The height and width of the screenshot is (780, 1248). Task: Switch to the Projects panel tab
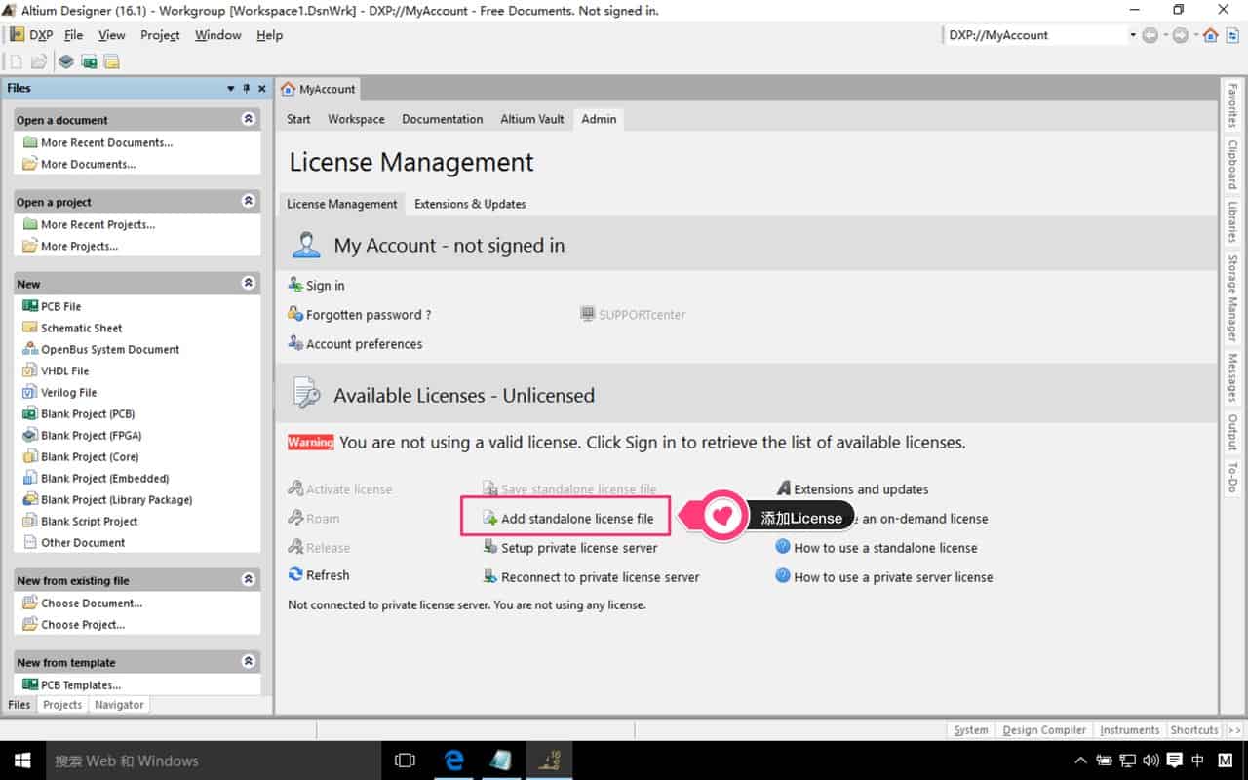coord(62,705)
